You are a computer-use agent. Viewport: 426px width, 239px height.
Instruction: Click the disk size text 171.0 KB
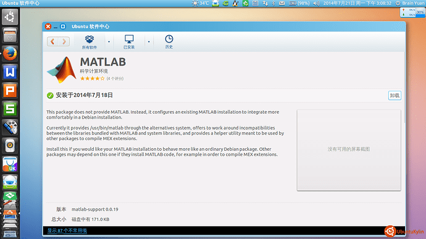tap(91, 219)
